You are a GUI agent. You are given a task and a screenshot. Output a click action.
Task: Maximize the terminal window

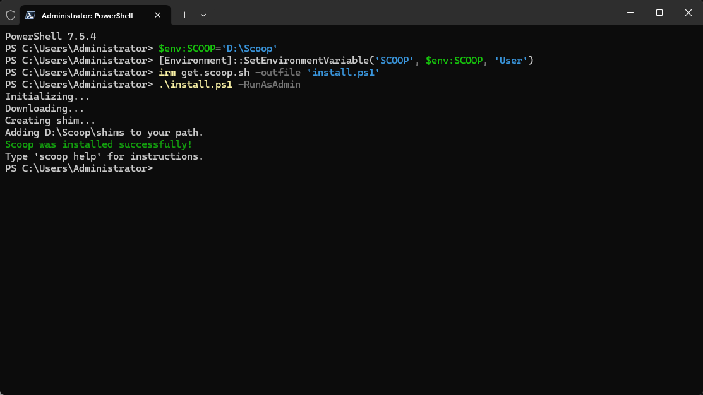pyautogui.click(x=659, y=13)
